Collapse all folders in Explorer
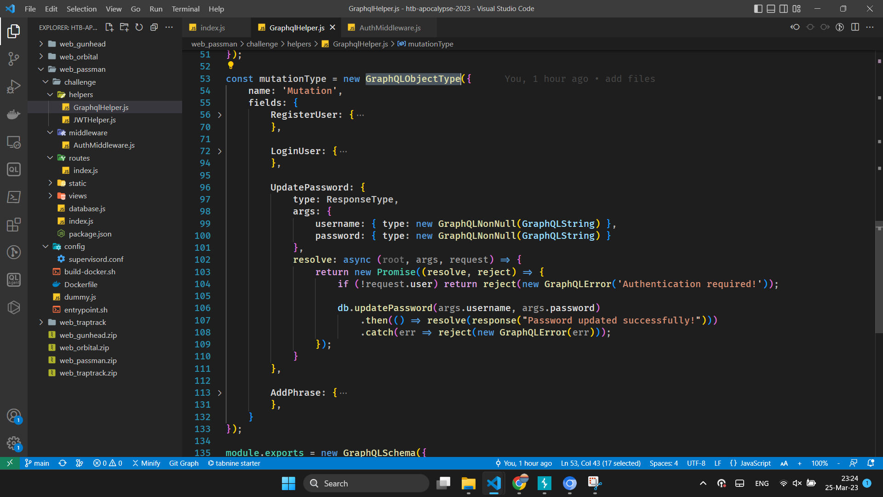883x497 pixels. tap(154, 28)
